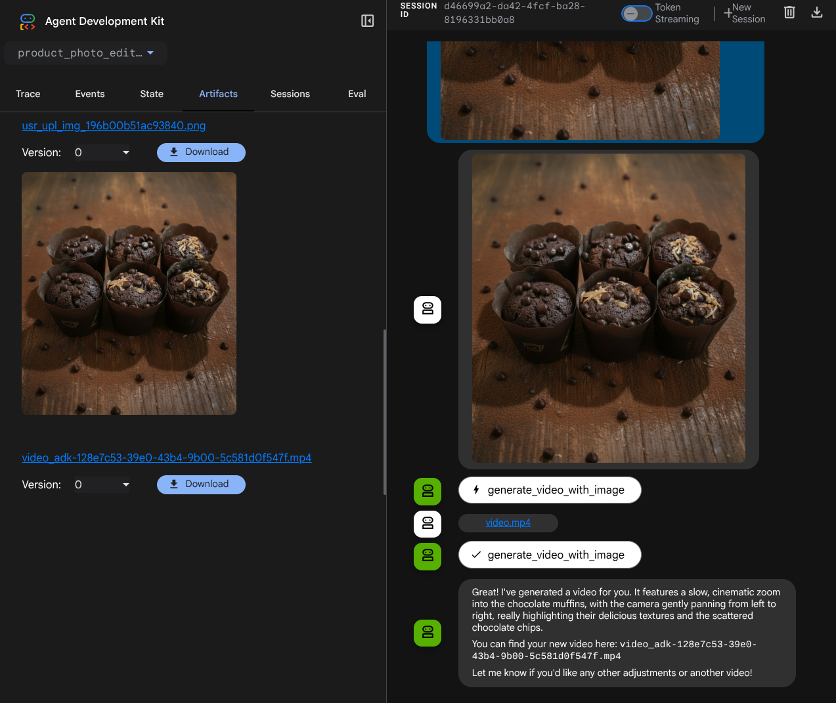Expand Version dropdown for the MP4 artifact
Image resolution: width=836 pixels, height=703 pixels.
pyautogui.click(x=102, y=485)
